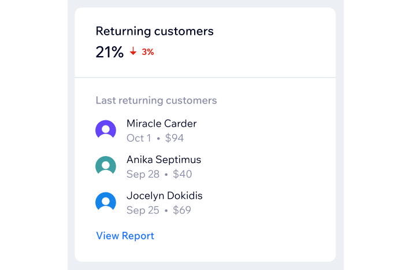Click the 21% returning rate value

[109, 52]
